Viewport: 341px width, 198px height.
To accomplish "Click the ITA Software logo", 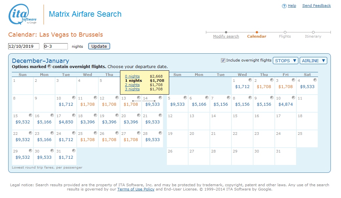I will [20, 14].
